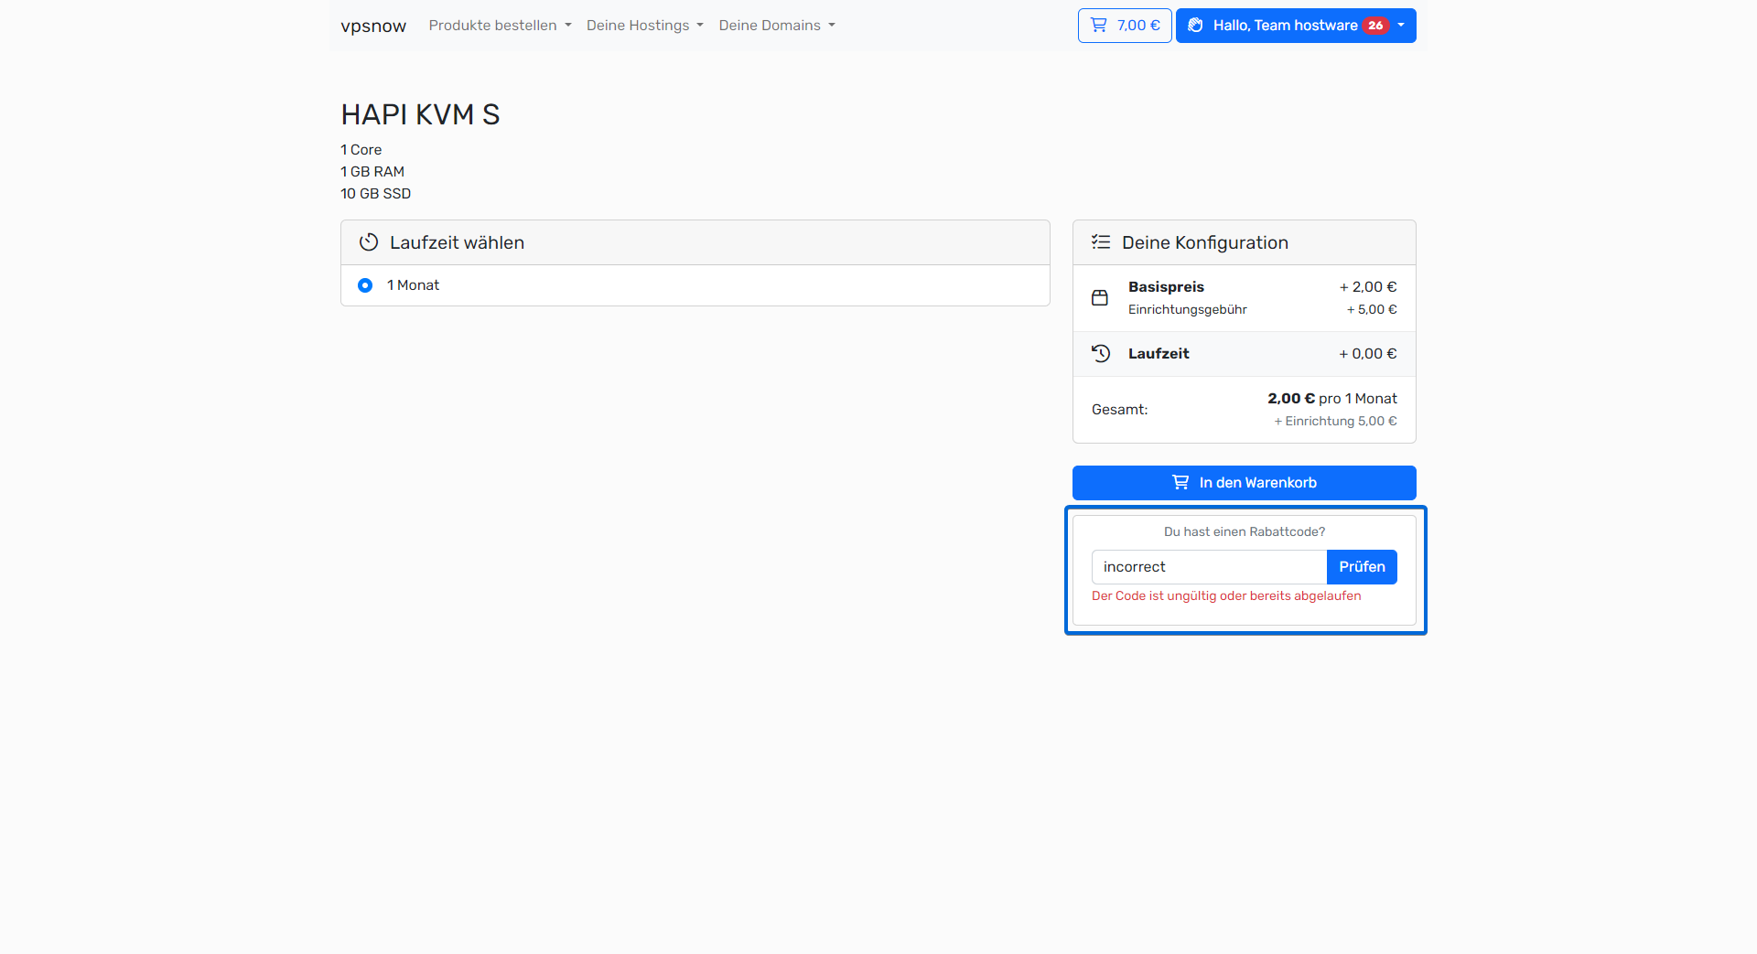The width and height of the screenshot is (1757, 954).
Task: Add product via In den Warenkorb button
Action: (x=1244, y=483)
